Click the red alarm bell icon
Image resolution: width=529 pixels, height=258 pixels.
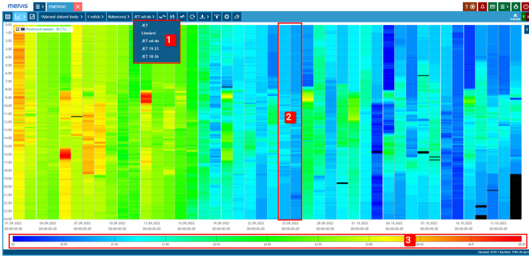tap(482, 7)
